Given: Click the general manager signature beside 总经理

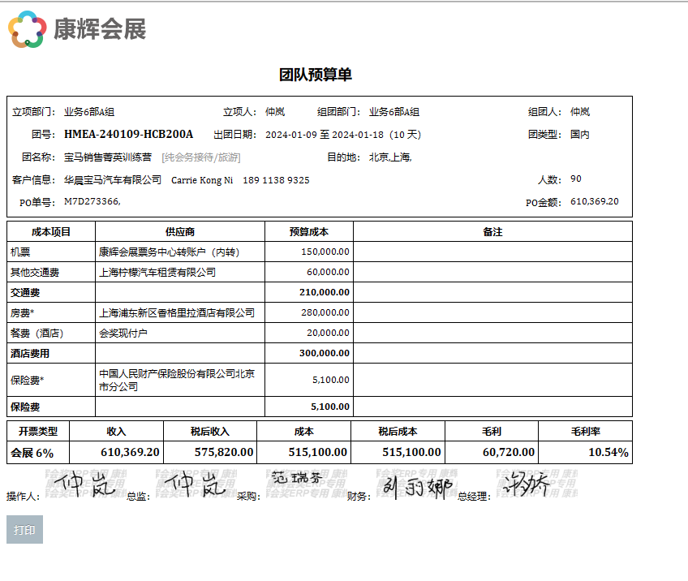Looking at the screenshot, I should point(526,485).
